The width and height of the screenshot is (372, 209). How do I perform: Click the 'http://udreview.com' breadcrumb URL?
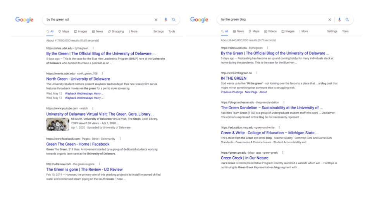[70, 164]
